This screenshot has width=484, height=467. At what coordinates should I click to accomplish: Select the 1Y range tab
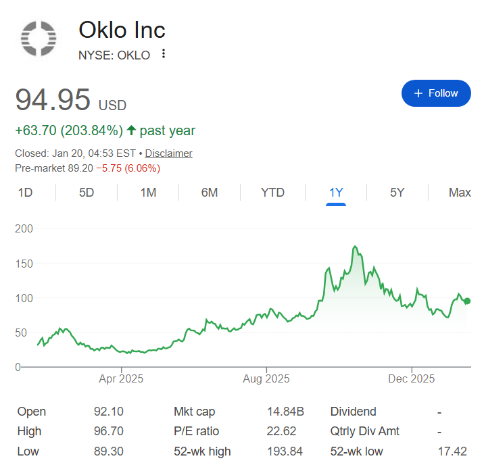pos(336,193)
